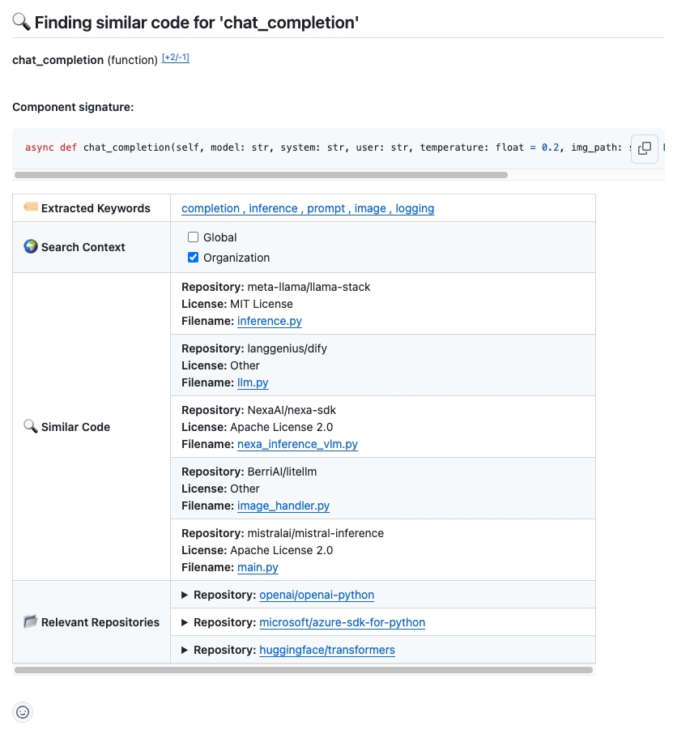Expand the microsoft/azure-sdk-for-python repository details

tap(185, 622)
